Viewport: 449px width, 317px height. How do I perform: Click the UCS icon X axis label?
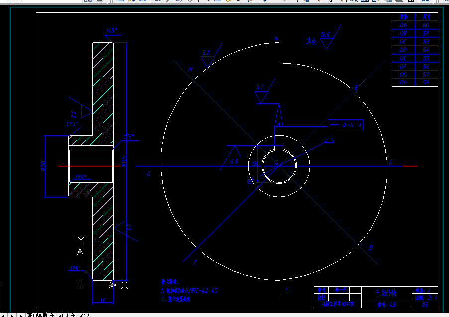click(x=125, y=285)
